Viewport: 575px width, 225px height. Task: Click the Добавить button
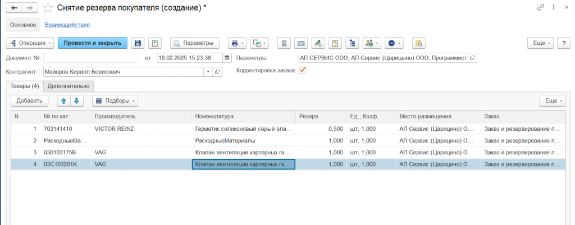tap(29, 101)
